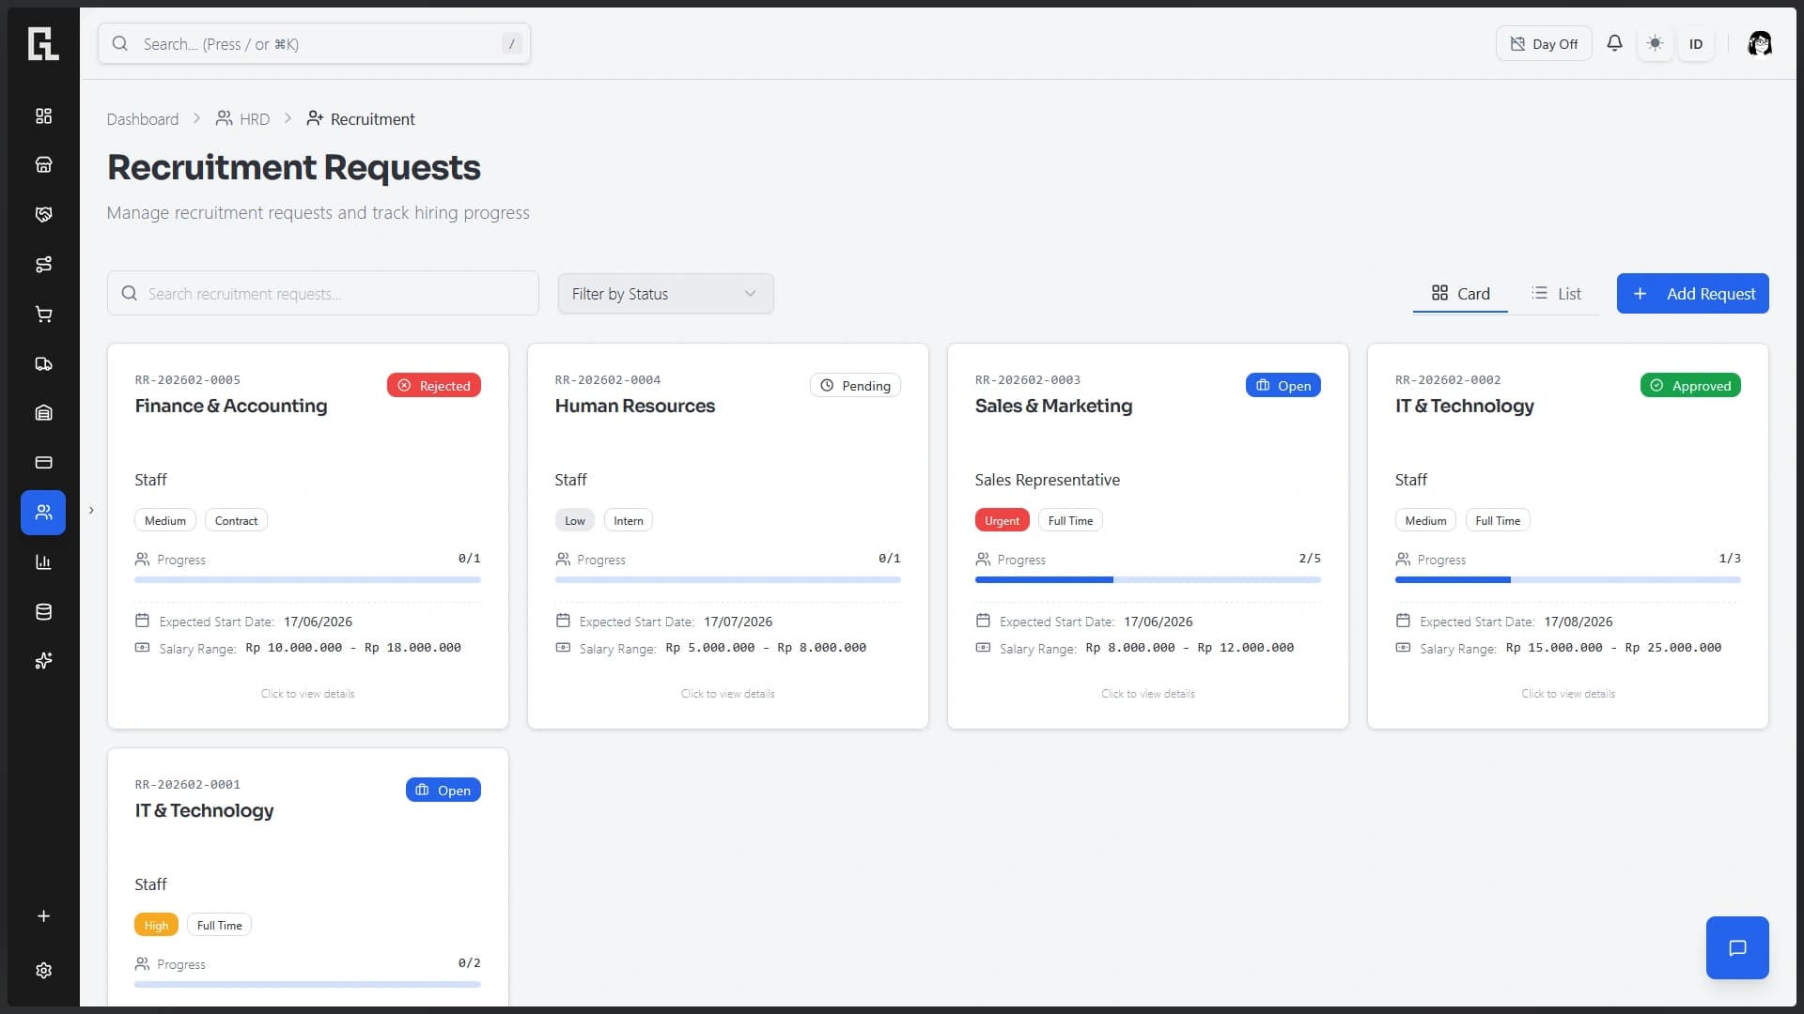Click the Rejected badge on Finance & Accounting
The height and width of the screenshot is (1014, 1804).
click(x=434, y=386)
